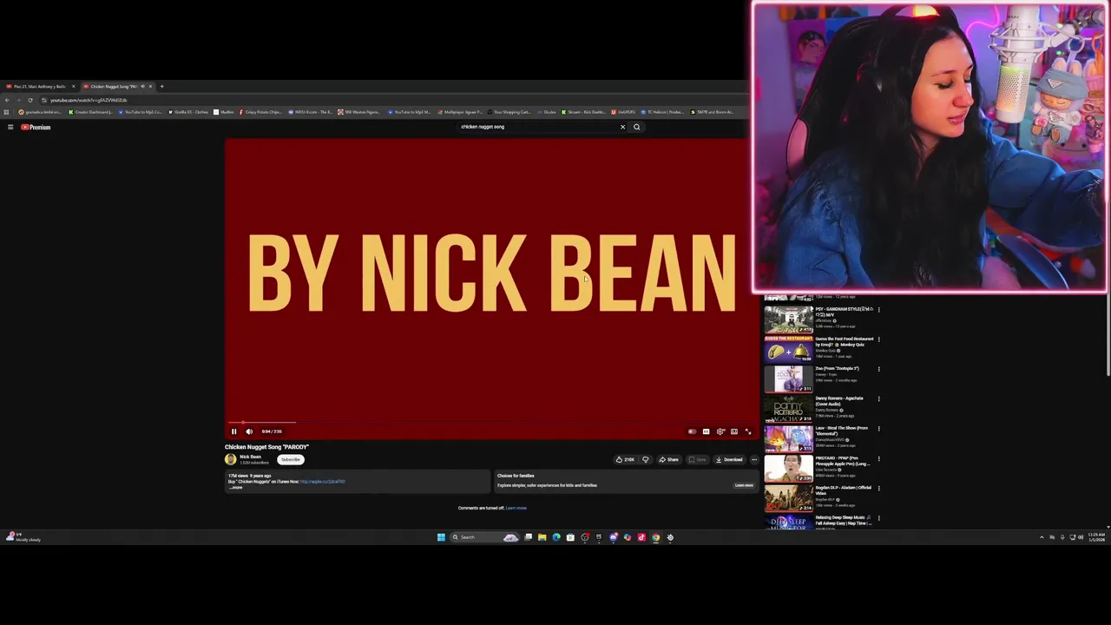Enter full screen with the player icon
Screen dimensions: 1111x625
(x=748, y=431)
